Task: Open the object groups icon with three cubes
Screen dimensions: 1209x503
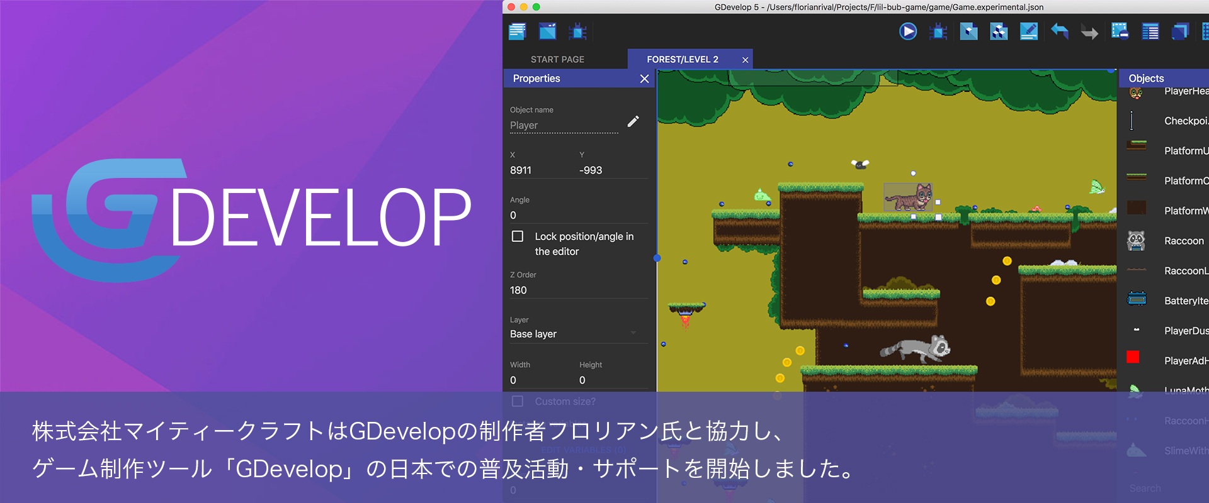Action: tap(999, 31)
